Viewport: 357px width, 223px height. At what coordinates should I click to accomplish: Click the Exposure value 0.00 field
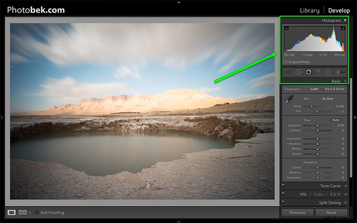click(341, 126)
